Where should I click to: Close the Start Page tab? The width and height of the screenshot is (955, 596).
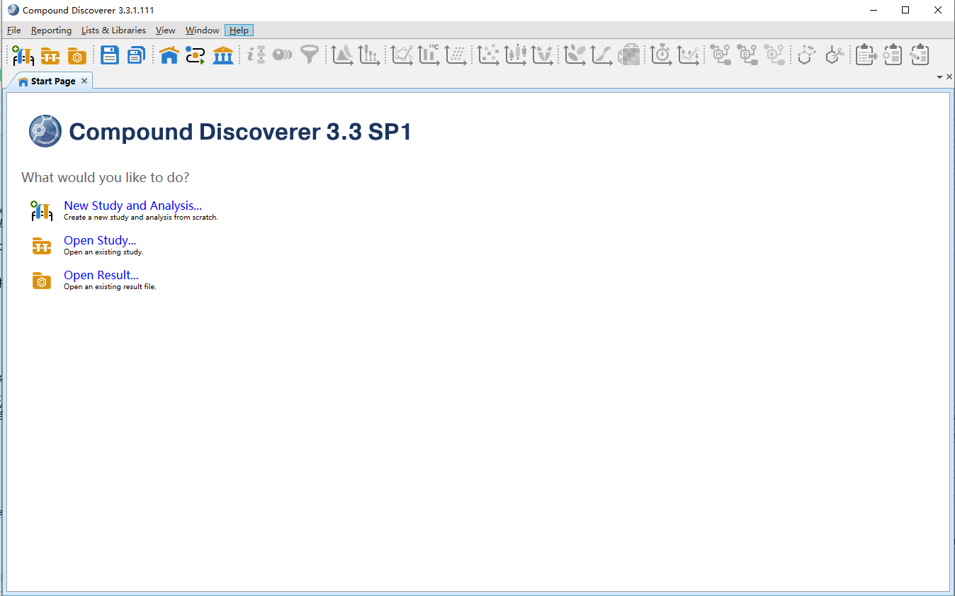click(x=84, y=80)
